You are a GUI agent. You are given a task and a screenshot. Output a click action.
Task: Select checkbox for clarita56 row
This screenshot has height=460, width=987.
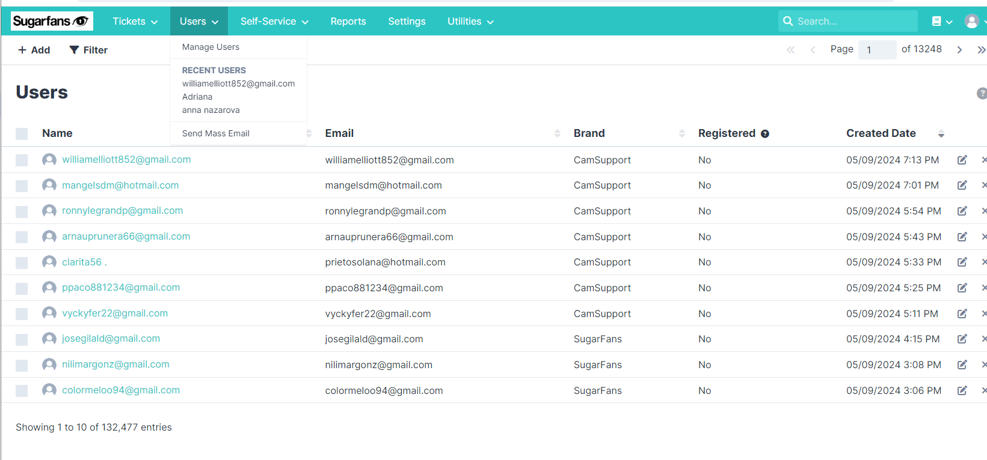point(22,263)
